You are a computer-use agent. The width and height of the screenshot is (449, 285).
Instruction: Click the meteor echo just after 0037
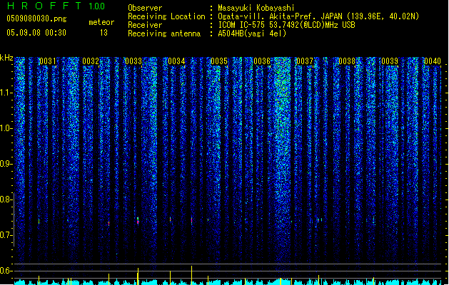point(320,220)
